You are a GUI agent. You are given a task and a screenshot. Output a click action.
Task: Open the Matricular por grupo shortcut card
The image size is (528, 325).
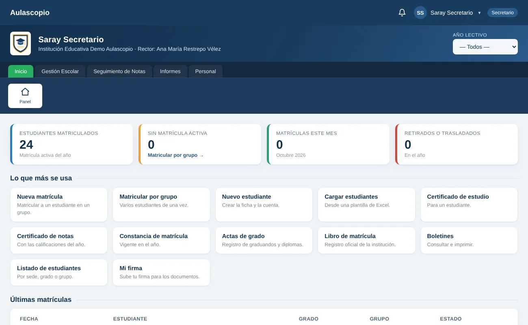coord(161,204)
